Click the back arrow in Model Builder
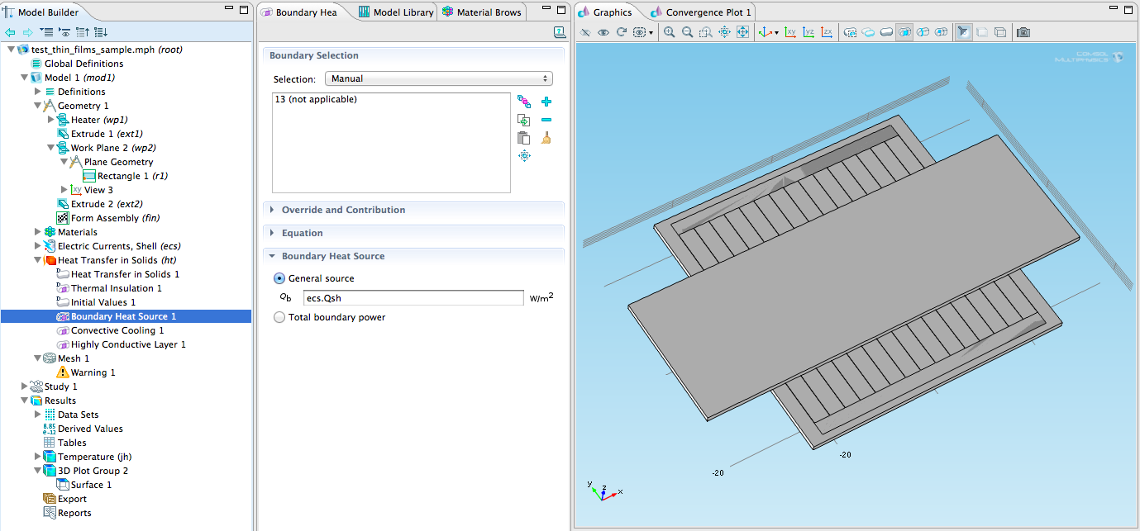This screenshot has height=531, width=1140. click(10, 32)
